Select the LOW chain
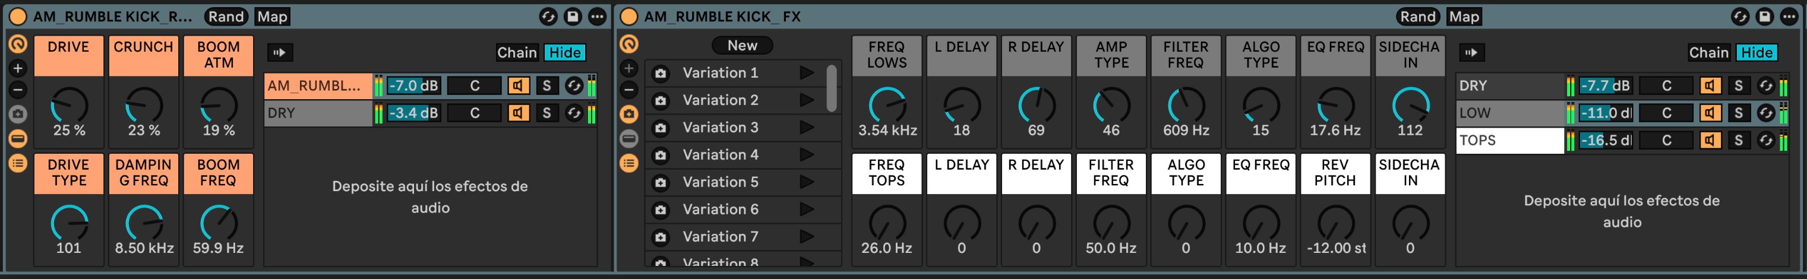This screenshot has width=1807, height=279. [x=1509, y=113]
